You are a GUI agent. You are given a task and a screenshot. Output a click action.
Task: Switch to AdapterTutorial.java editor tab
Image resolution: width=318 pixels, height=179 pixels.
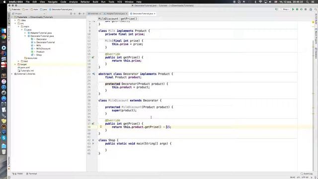[x=115, y=13]
